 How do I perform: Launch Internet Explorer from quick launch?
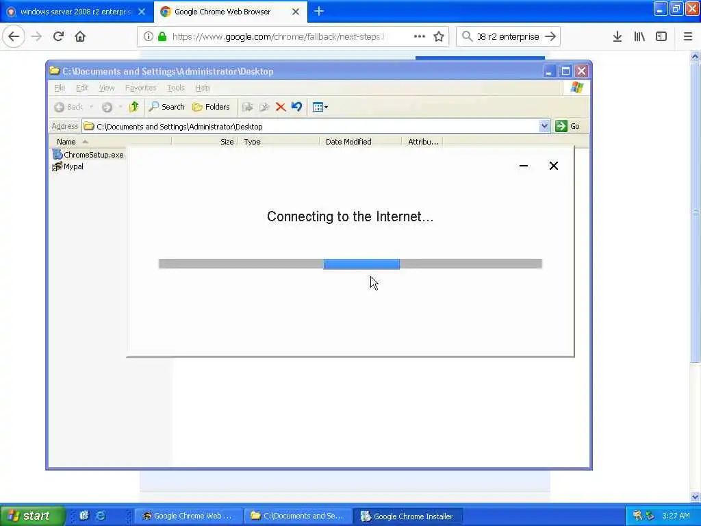point(101,516)
